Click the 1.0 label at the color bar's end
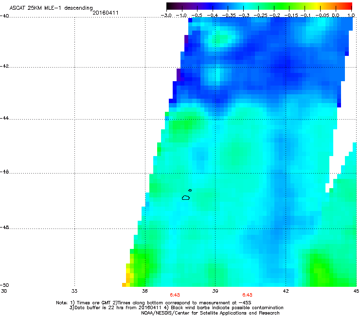Viewport: 360px width, 316px height. click(x=351, y=16)
